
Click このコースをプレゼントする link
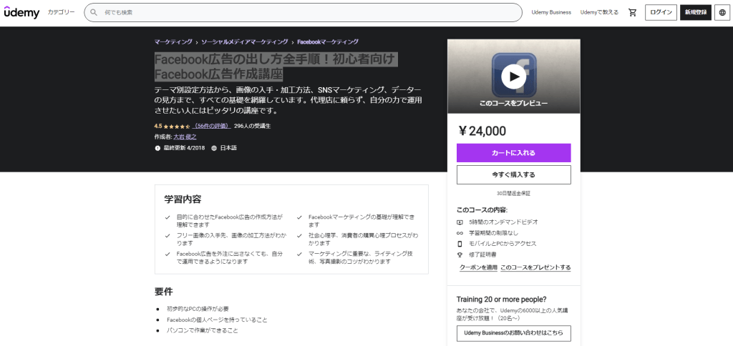535,267
